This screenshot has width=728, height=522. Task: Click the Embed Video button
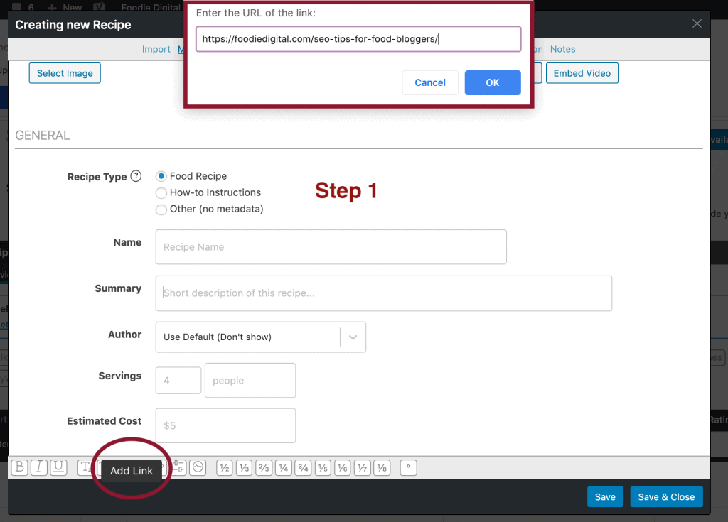point(582,73)
